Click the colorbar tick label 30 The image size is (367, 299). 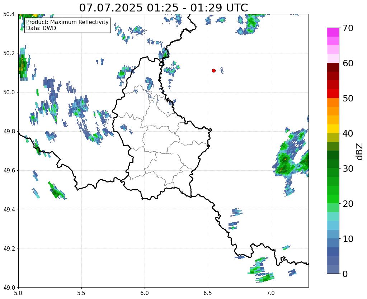click(x=347, y=169)
